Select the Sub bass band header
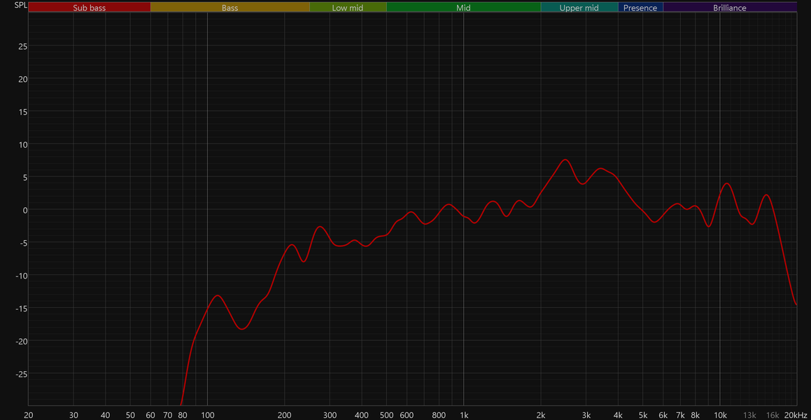This screenshot has height=420, width=811. (x=90, y=7)
